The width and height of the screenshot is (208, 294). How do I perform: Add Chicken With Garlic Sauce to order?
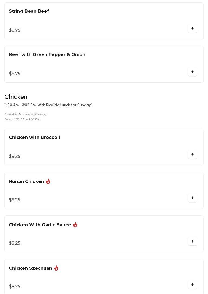(192, 241)
